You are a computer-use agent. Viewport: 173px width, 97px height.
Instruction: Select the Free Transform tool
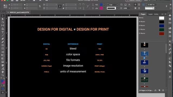[x=3, y=55]
